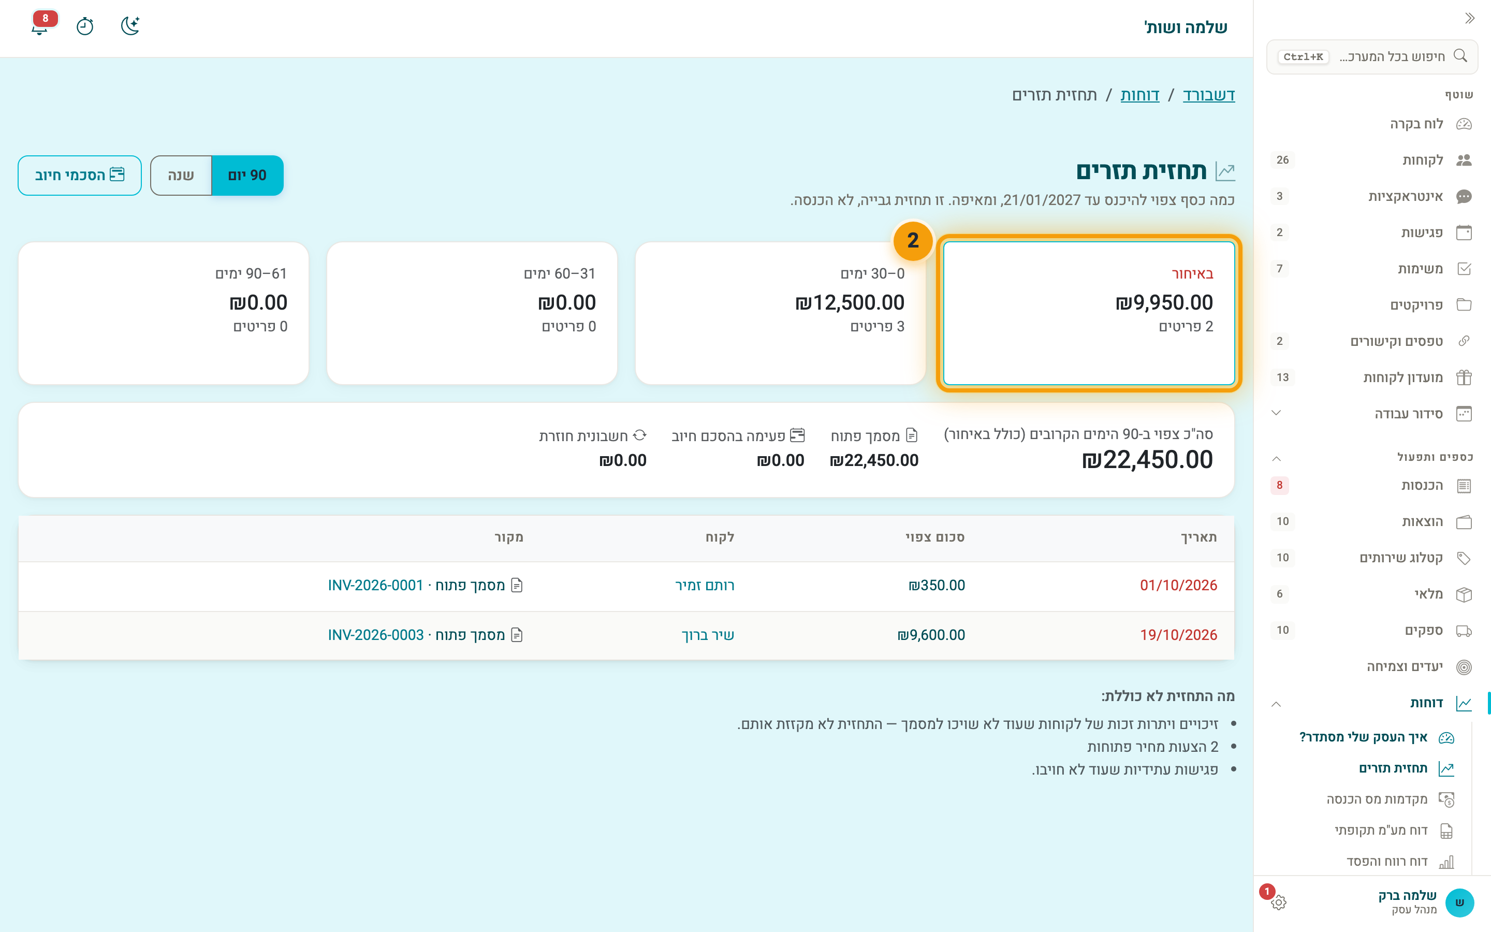This screenshot has width=1491, height=932.
Task: Open טפסים וקישורים in the sidebar
Action: tap(1372, 342)
